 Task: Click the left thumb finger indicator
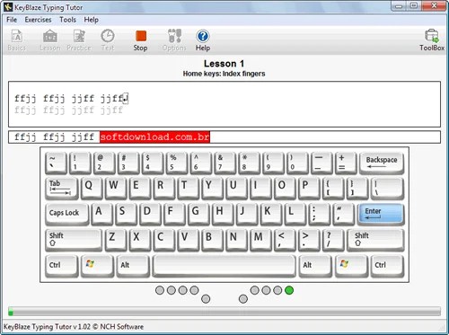tap(206, 299)
